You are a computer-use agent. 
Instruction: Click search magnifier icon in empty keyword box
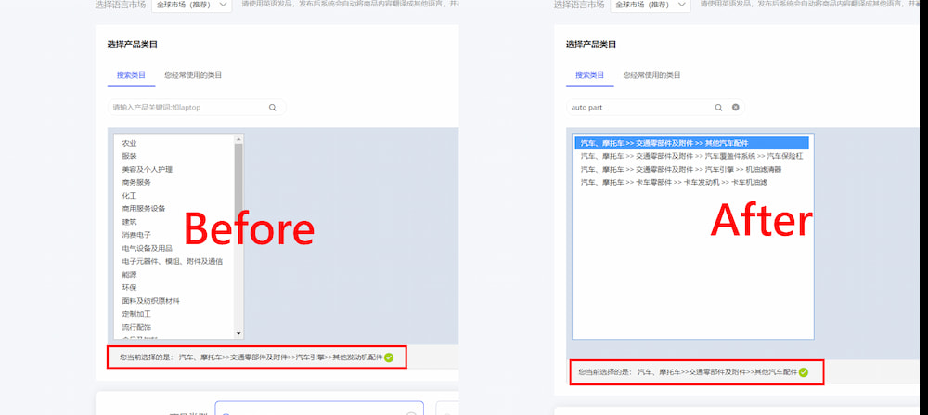(272, 108)
